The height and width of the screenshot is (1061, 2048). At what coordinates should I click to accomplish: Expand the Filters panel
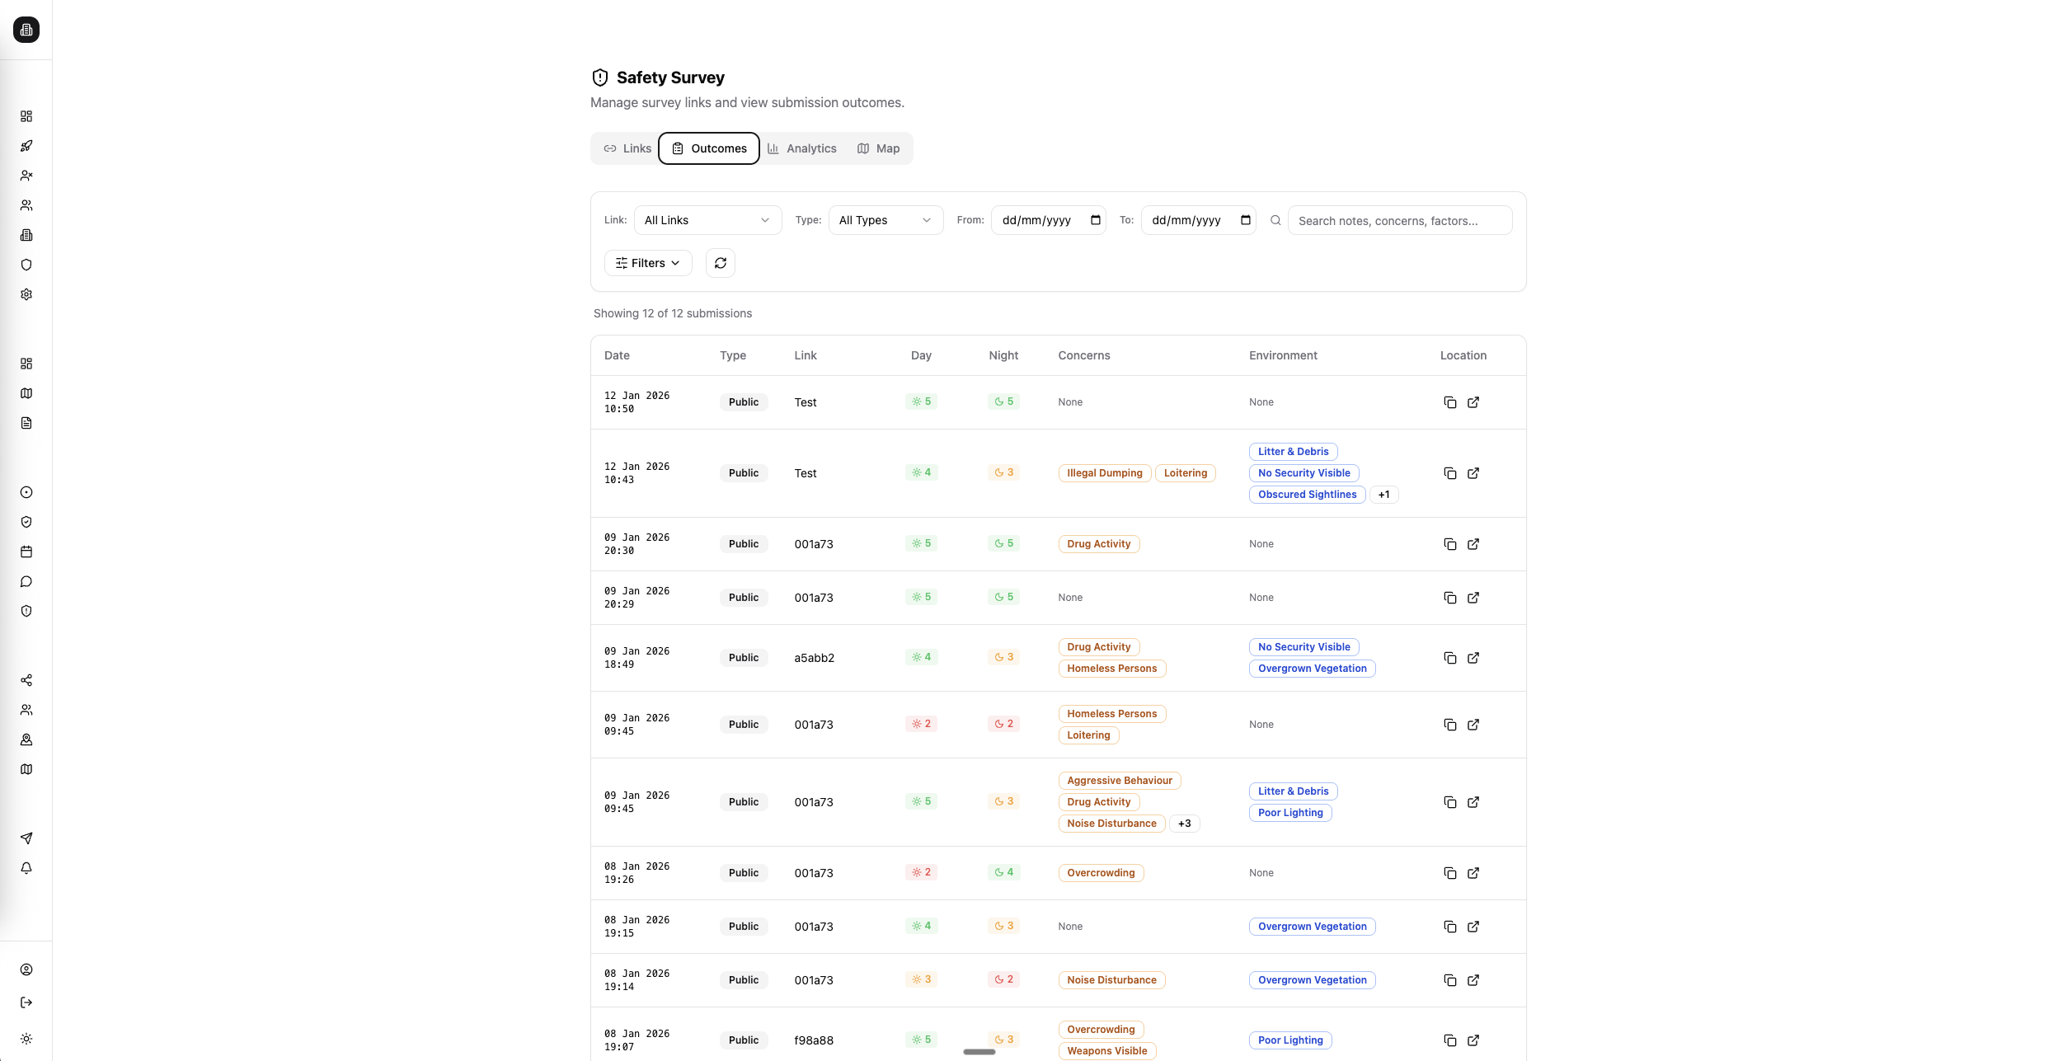pyautogui.click(x=647, y=262)
